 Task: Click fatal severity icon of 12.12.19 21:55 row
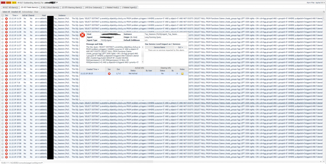point(6,69)
